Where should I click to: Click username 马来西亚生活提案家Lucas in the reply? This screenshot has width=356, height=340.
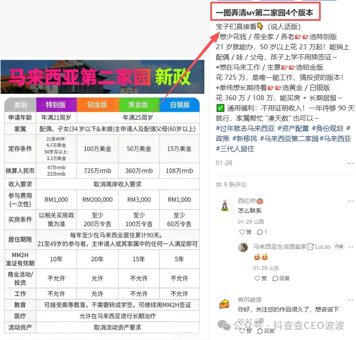tap(291, 247)
